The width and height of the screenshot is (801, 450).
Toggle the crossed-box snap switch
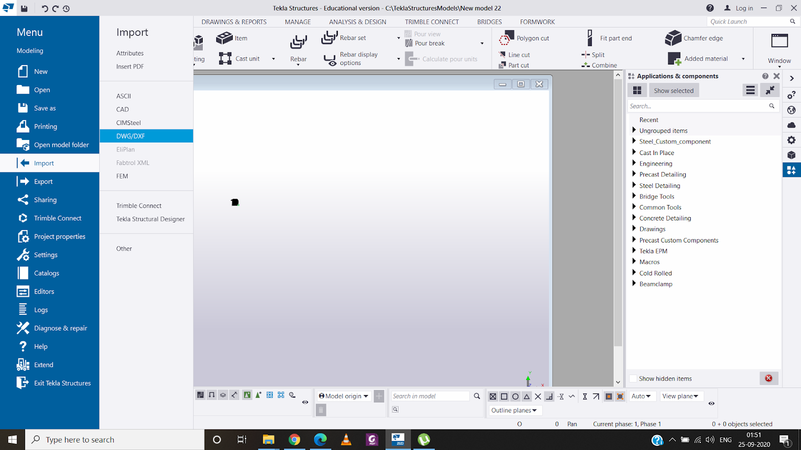pyautogui.click(x=493, y=396)
